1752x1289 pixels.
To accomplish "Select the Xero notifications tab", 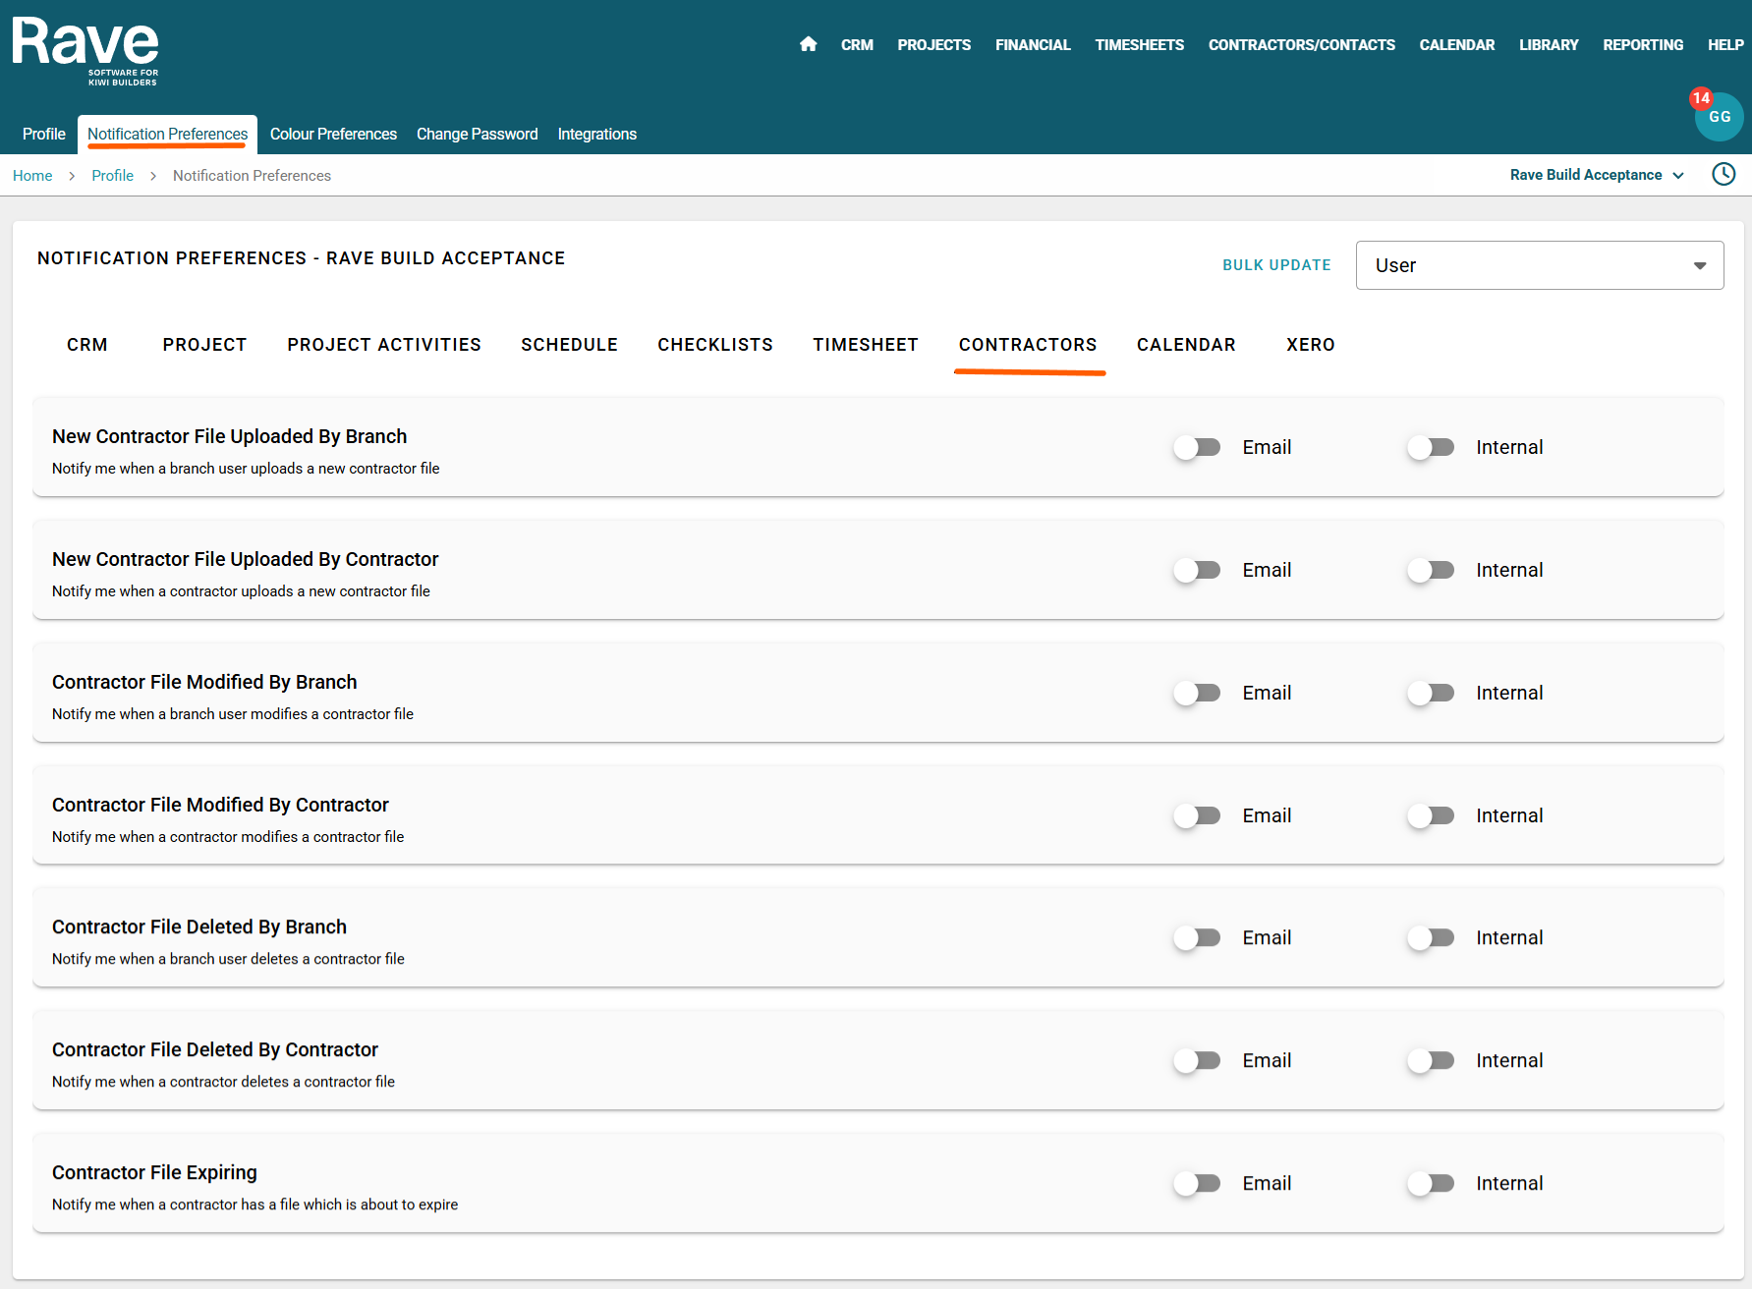I will click(x=1310, y=345).
